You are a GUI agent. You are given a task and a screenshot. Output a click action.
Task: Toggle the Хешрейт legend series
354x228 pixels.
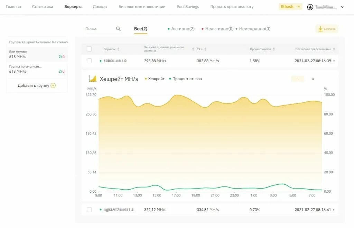coord(155,79)
